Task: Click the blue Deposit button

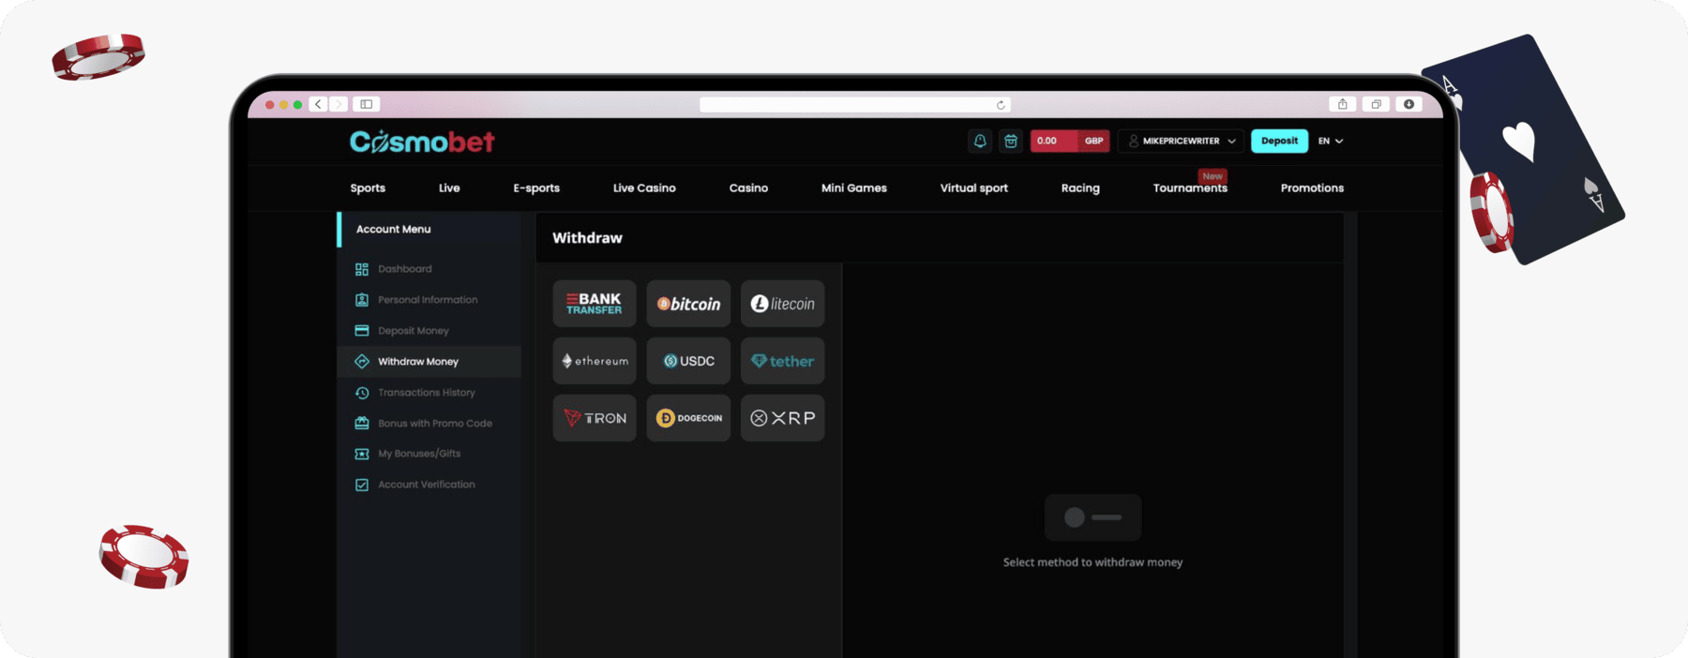Action: (1279, 141)
